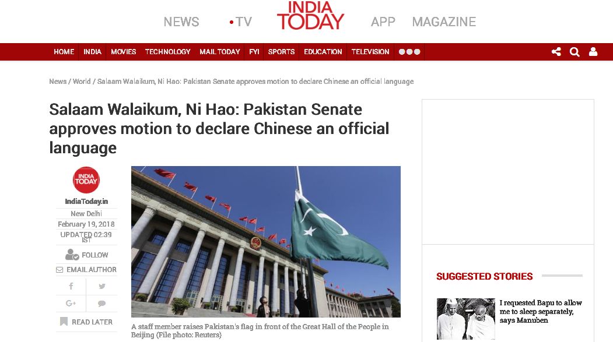613x342 pixels.
Task: Open Bapu and Manuben story thumbnail
Action: click(466, 319)
